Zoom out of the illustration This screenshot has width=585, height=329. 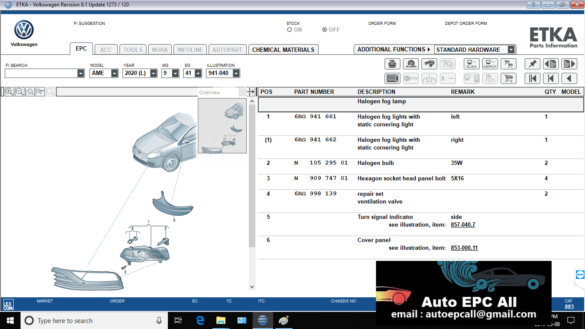(x=19, y=92)
